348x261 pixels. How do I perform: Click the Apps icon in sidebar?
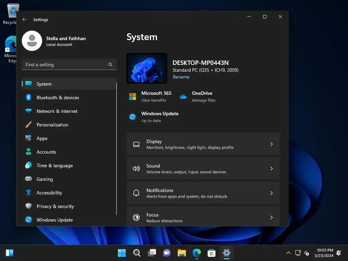pos(29,138)
